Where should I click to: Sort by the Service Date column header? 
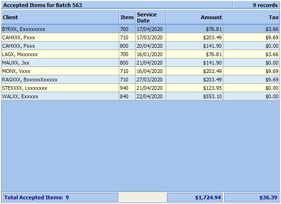click(151, 17)
